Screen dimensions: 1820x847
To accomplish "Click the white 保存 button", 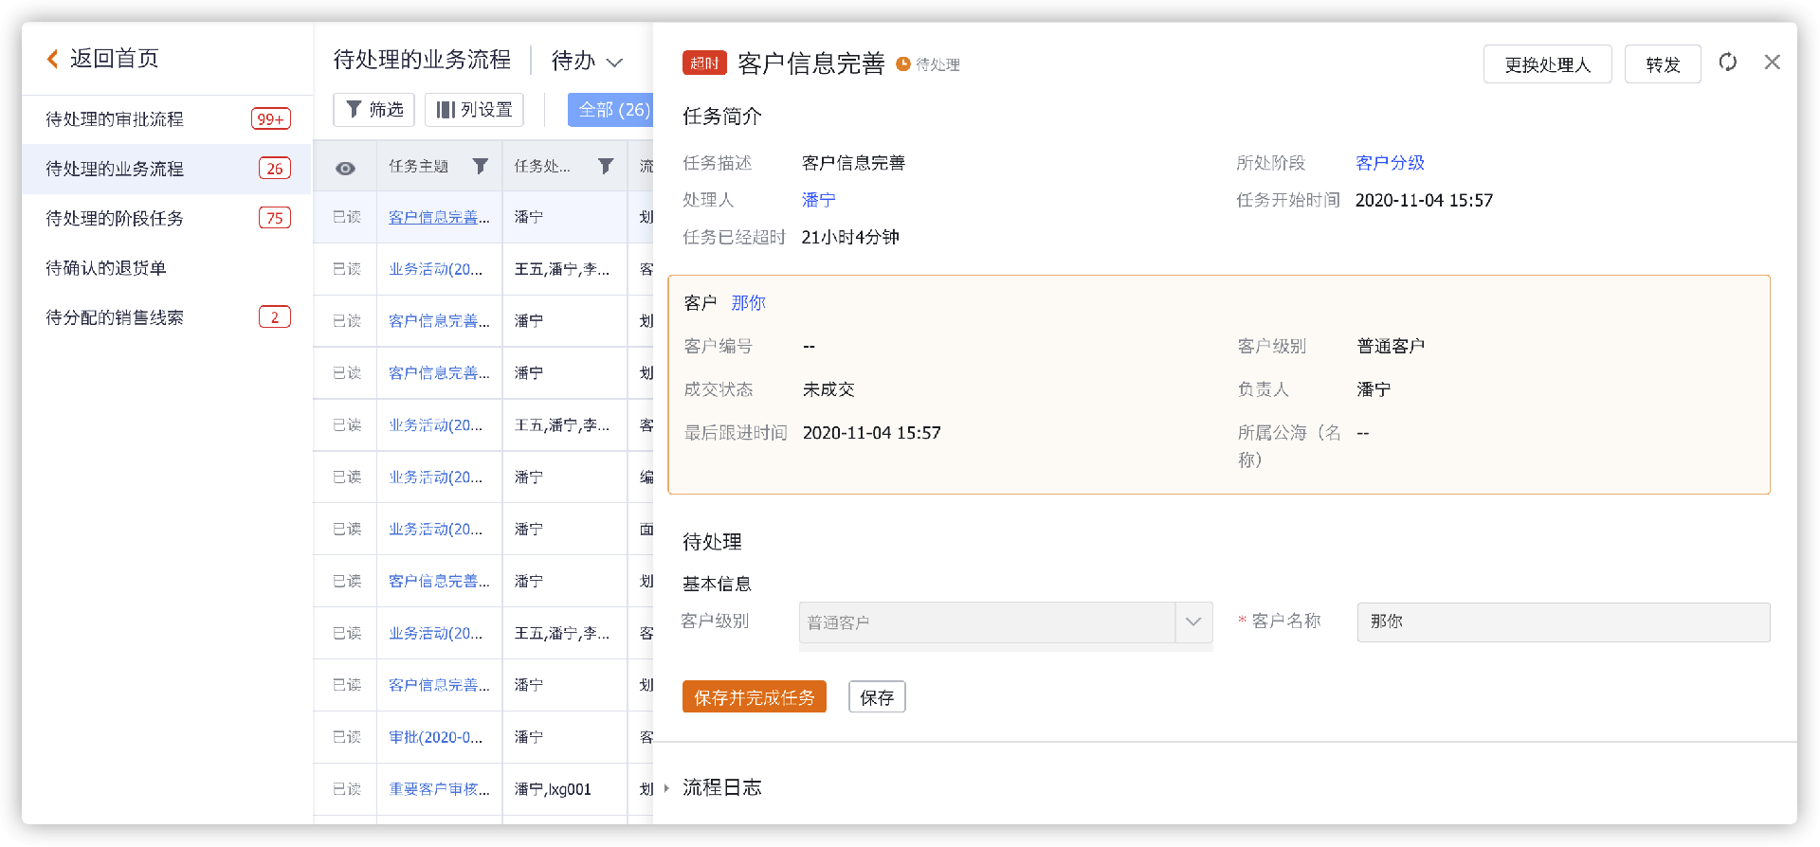I will click(x=877, y=697).
